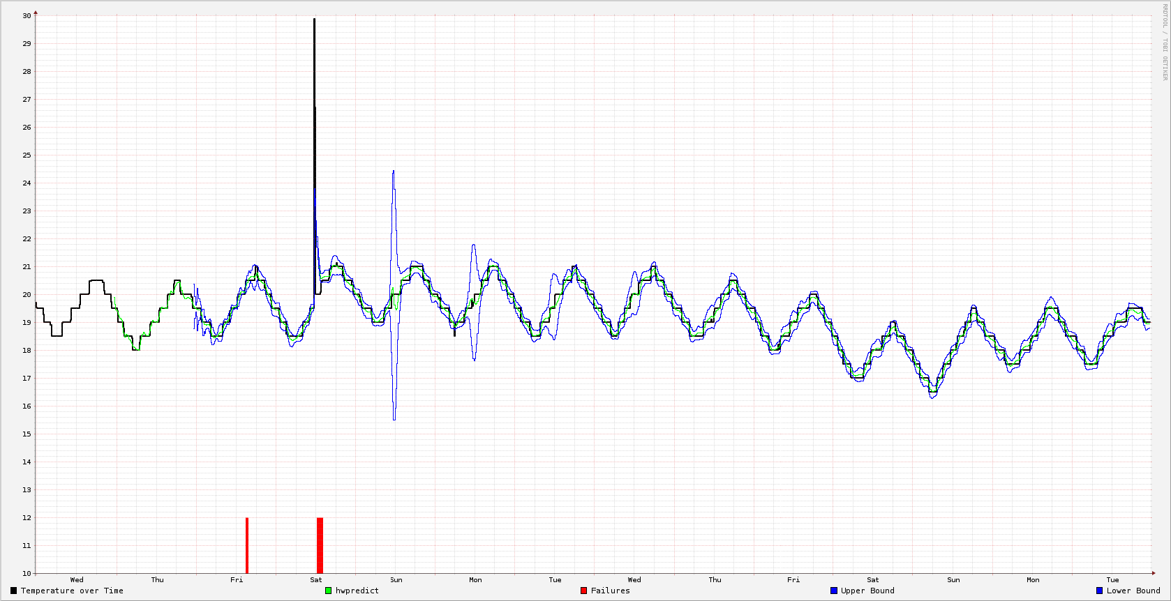Click the y-axis label 28
1171x601 pixels.
point(27,71)
